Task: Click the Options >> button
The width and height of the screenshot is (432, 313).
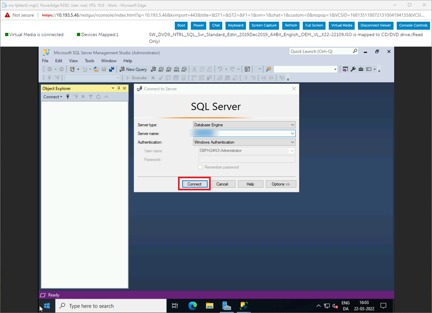Action: (281, 184)
